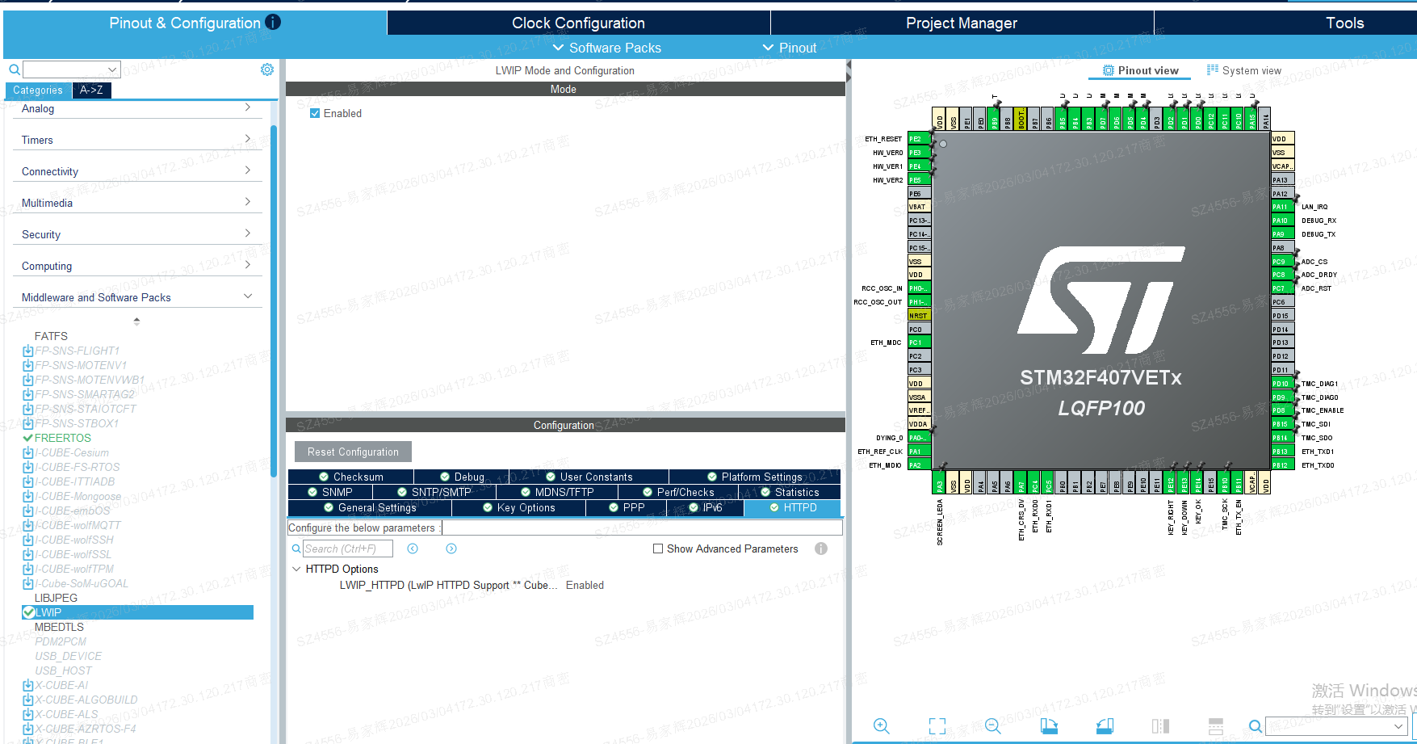Select LIBJPEG in middleware list
Screen dimensions: 1417x744
coord(56,598)
